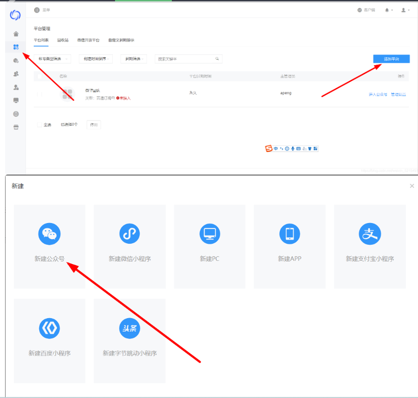418x398 pixels.
Task: Click the home icon in left sidebar
Action: (x=16, y=34)
